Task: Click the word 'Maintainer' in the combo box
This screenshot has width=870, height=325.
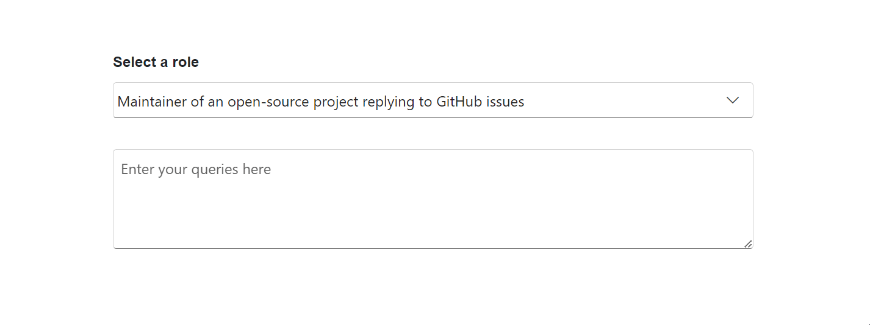Action: pos(152,102)
